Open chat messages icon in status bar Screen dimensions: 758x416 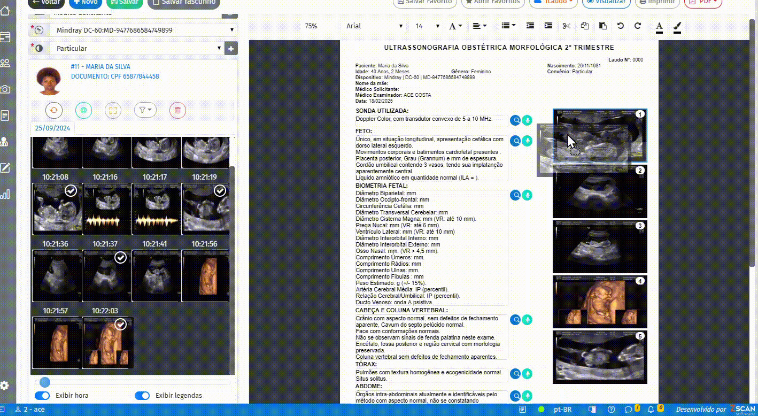tap(629, 410)
